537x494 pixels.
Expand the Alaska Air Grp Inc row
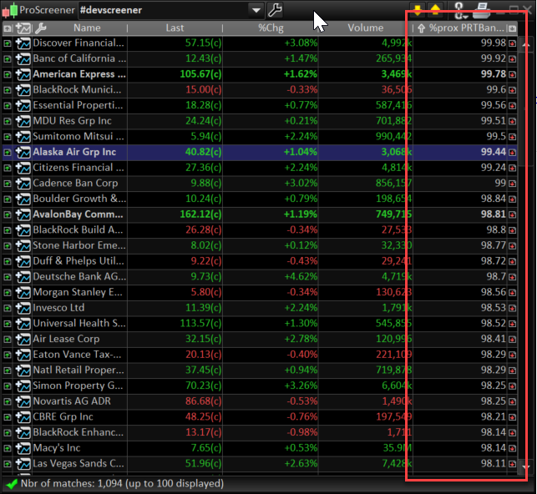click(8, 152)
